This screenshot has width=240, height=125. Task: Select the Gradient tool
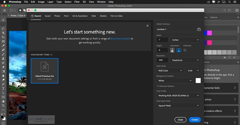3,71
